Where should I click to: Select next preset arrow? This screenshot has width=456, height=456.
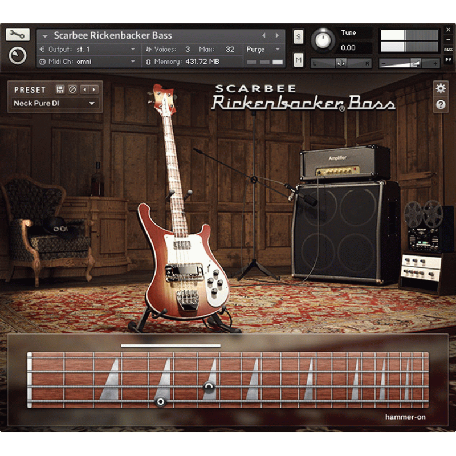pyautogui.click(x=94, y=89)
